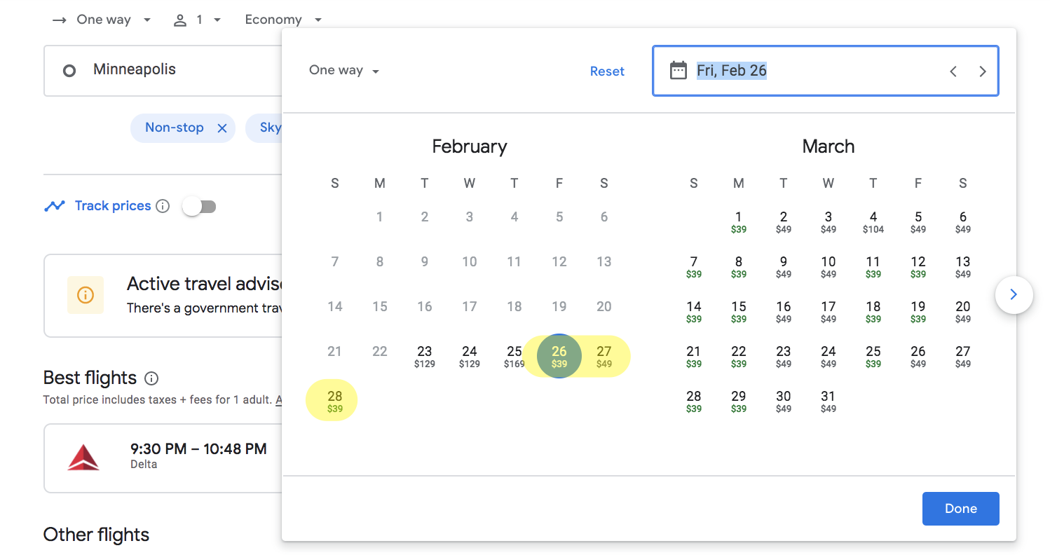
Task: Click the February month heading
Action: 470,146
